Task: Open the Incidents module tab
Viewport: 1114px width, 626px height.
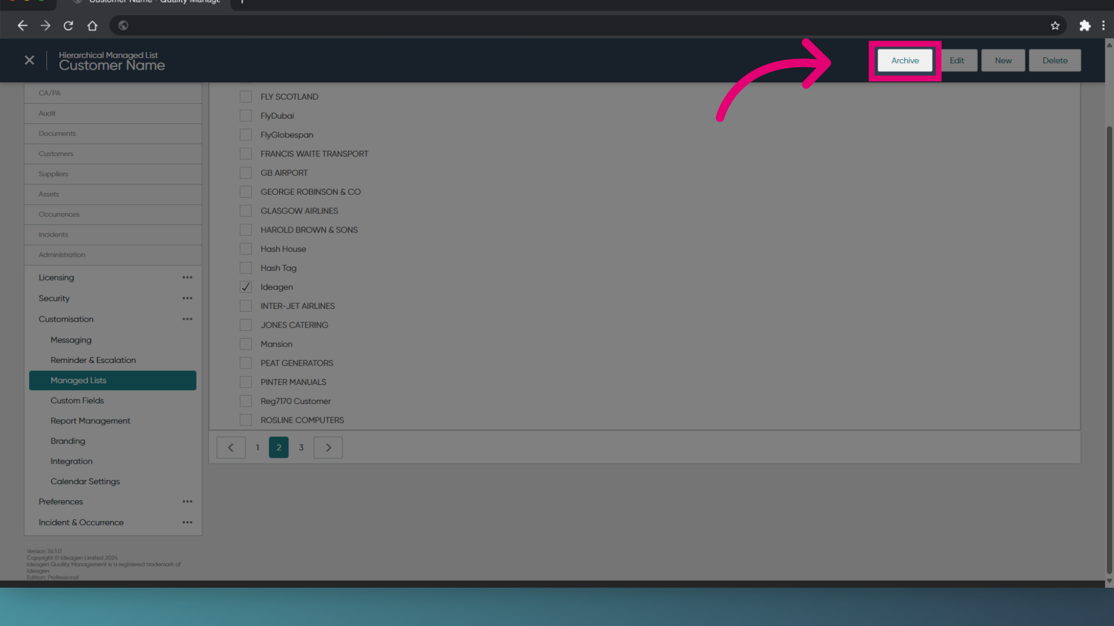Action: pos(113,235)
